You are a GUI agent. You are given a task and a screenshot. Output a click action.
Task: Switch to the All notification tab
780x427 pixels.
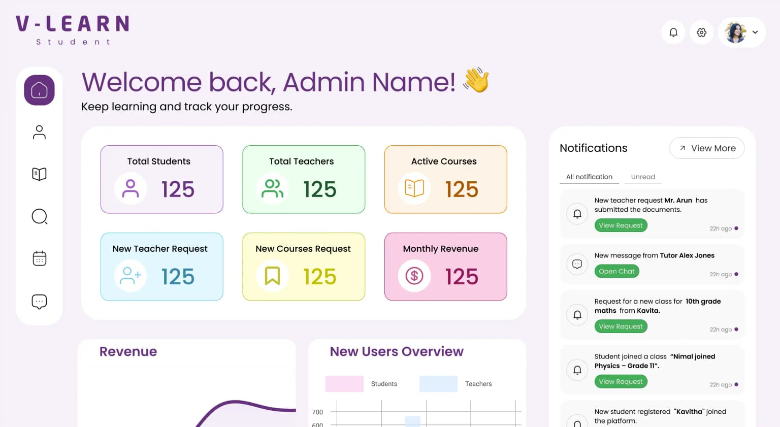click(589, 177)
